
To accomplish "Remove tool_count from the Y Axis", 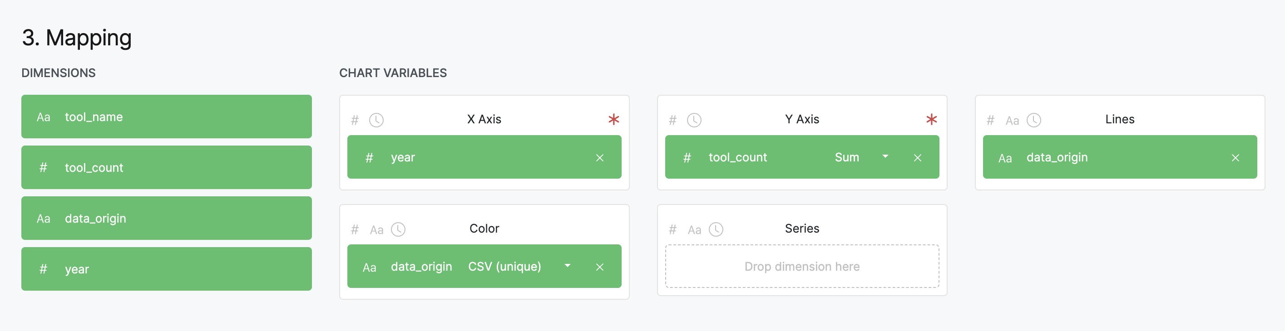I will 917,158.
